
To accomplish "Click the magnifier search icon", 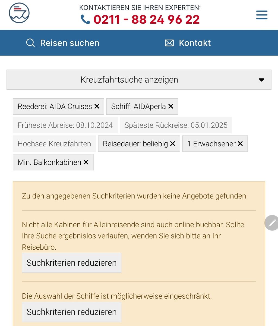I will [x=30, y=43].
